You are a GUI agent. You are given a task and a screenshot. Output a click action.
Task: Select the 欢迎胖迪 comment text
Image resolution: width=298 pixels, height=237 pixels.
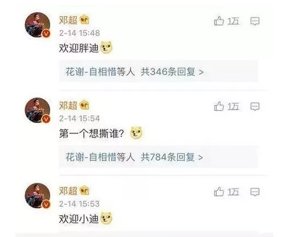(79, 48)
